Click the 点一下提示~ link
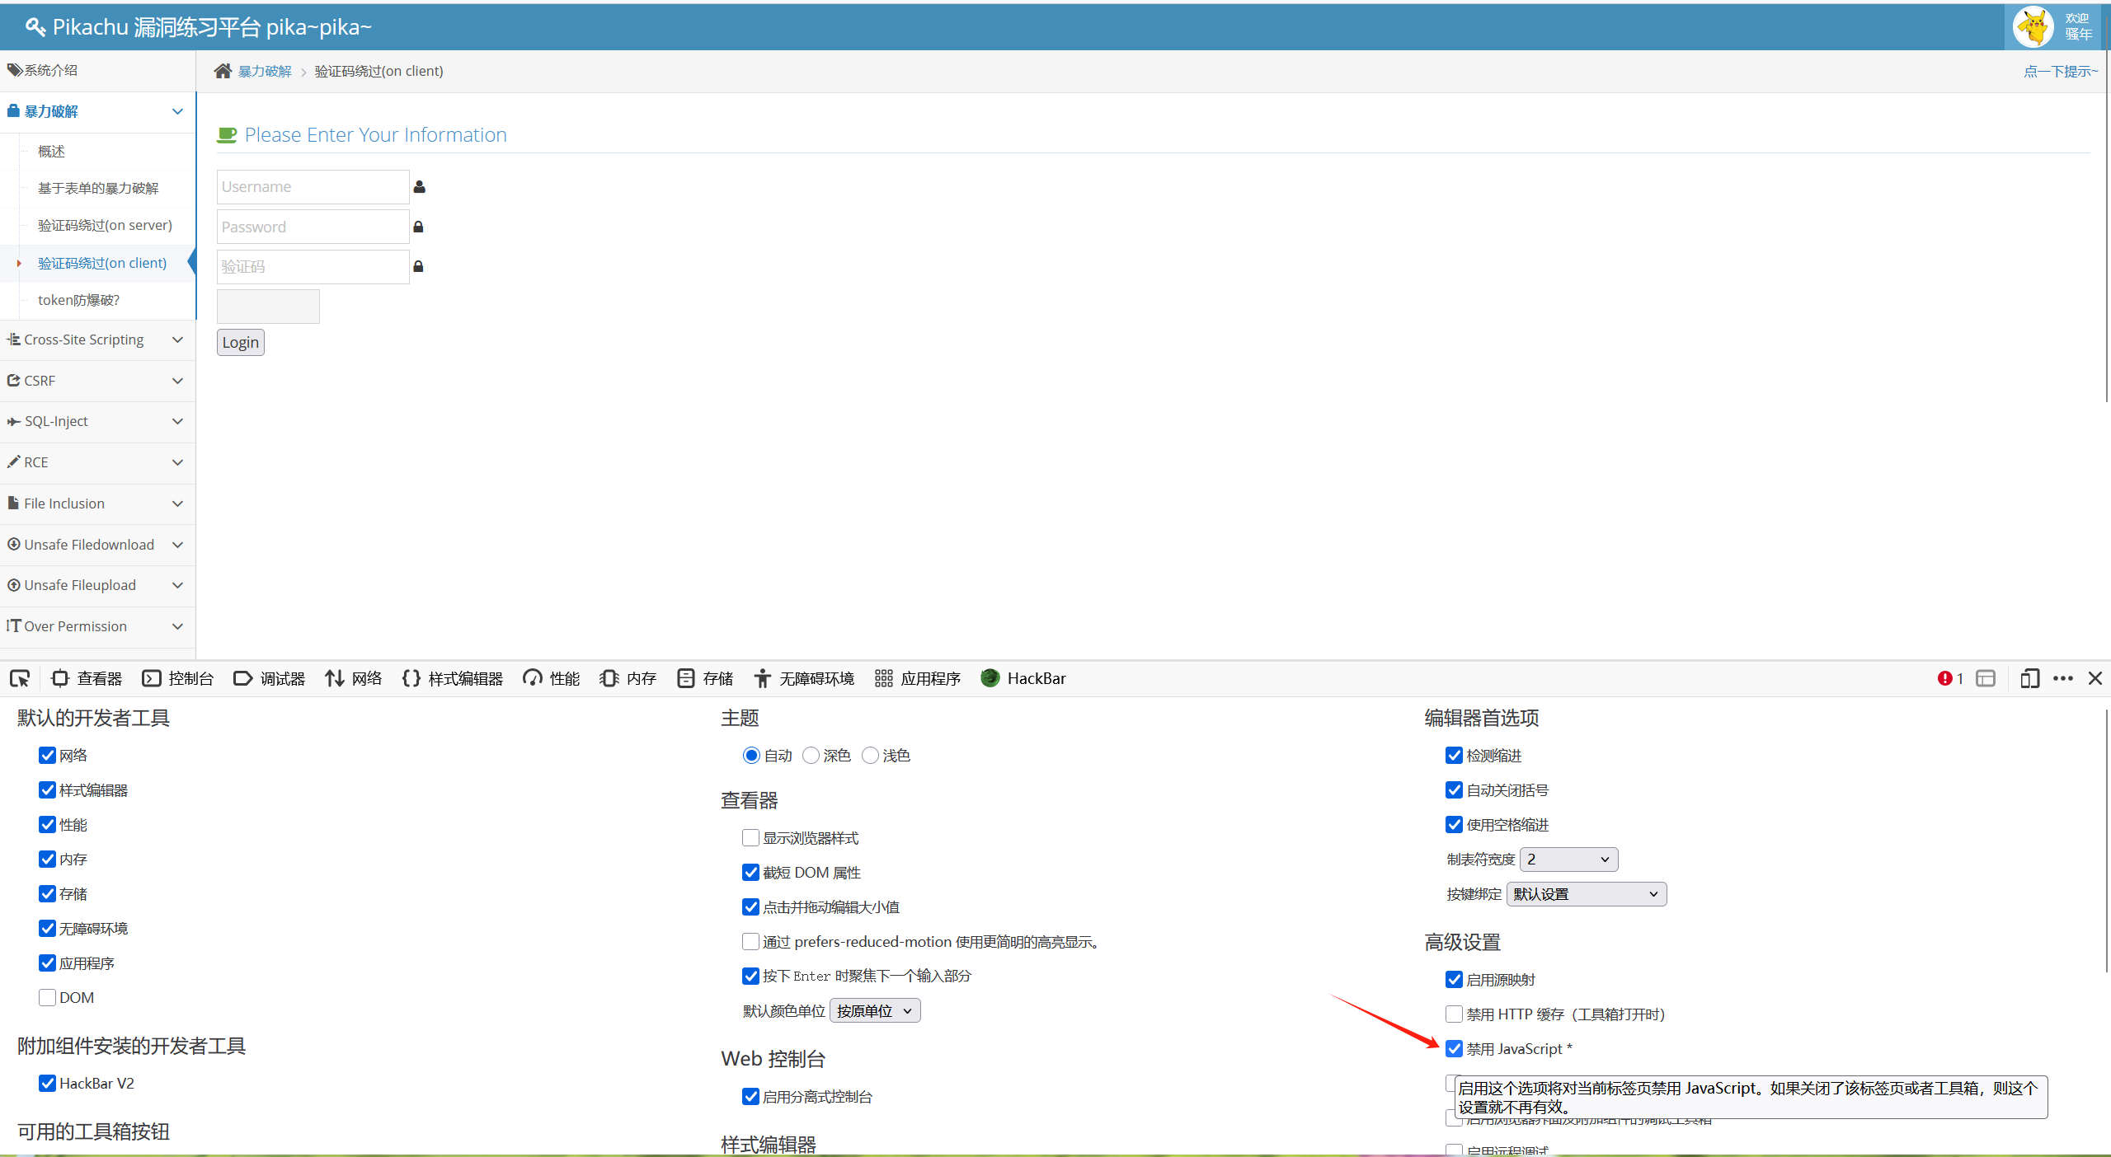This screenshot has width=2111, height=1157. click(2059, 72)
